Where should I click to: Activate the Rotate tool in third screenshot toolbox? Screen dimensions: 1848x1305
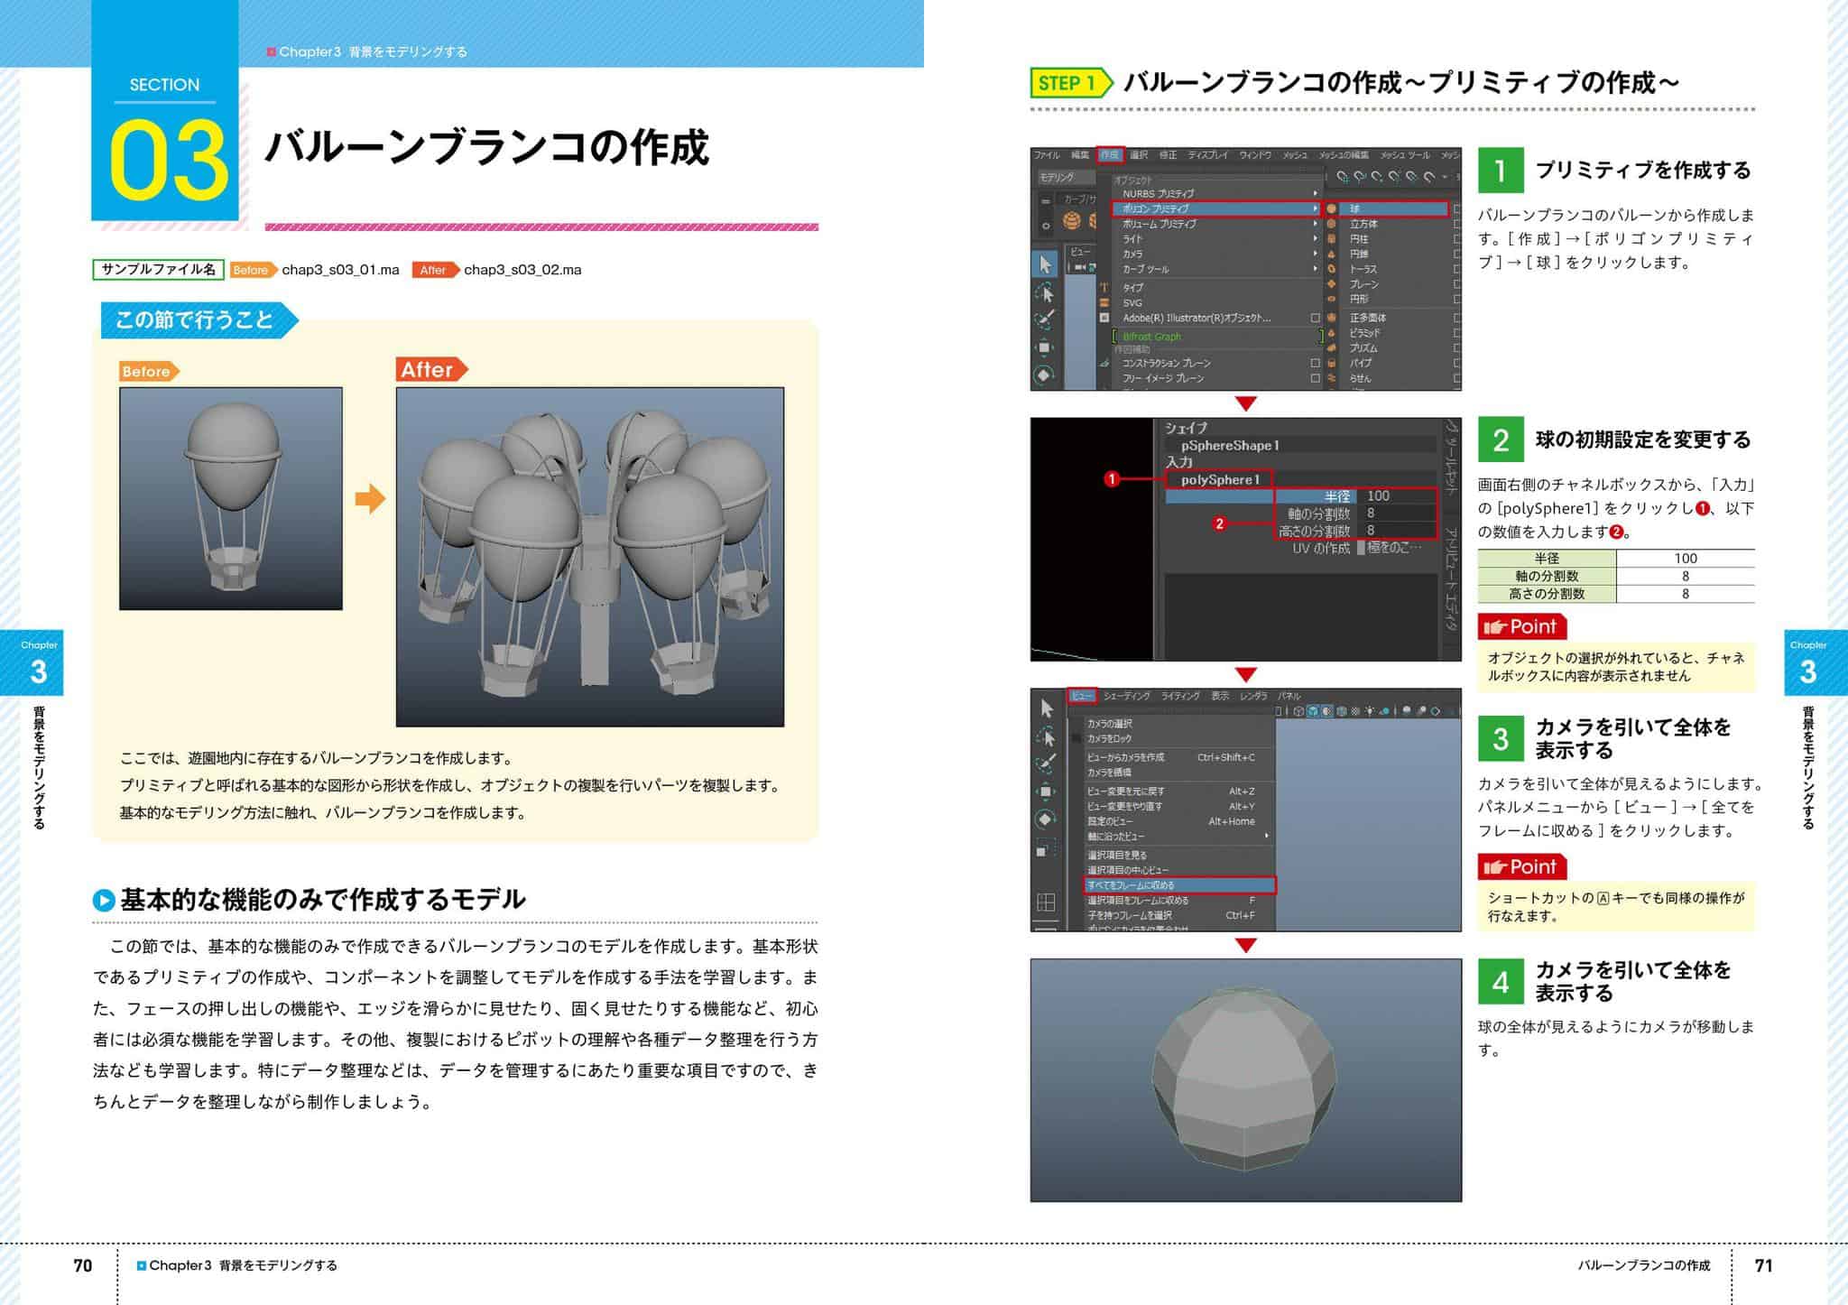pyautogui.click(x=1045, y=819)
